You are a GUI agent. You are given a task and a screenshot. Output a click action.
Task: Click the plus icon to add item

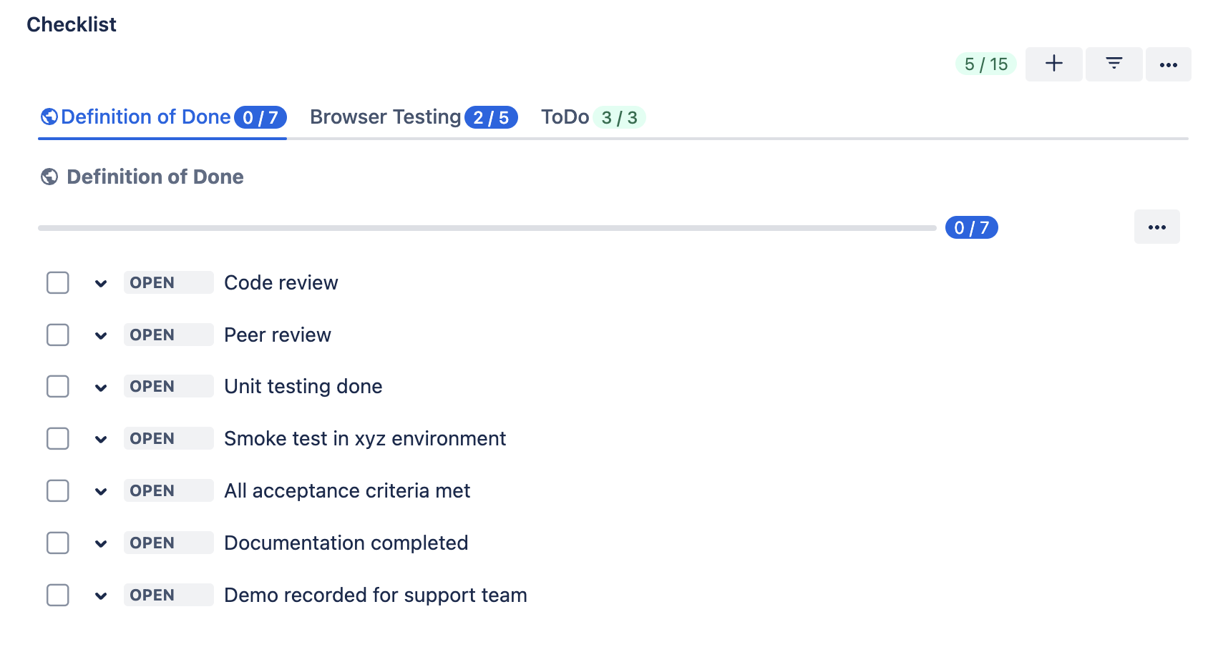coord(1053,64)
